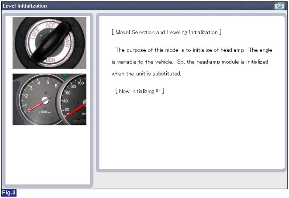Select the ignition key switch photo
The height and width of the screenshot is (198, 289).
point(49,43)
